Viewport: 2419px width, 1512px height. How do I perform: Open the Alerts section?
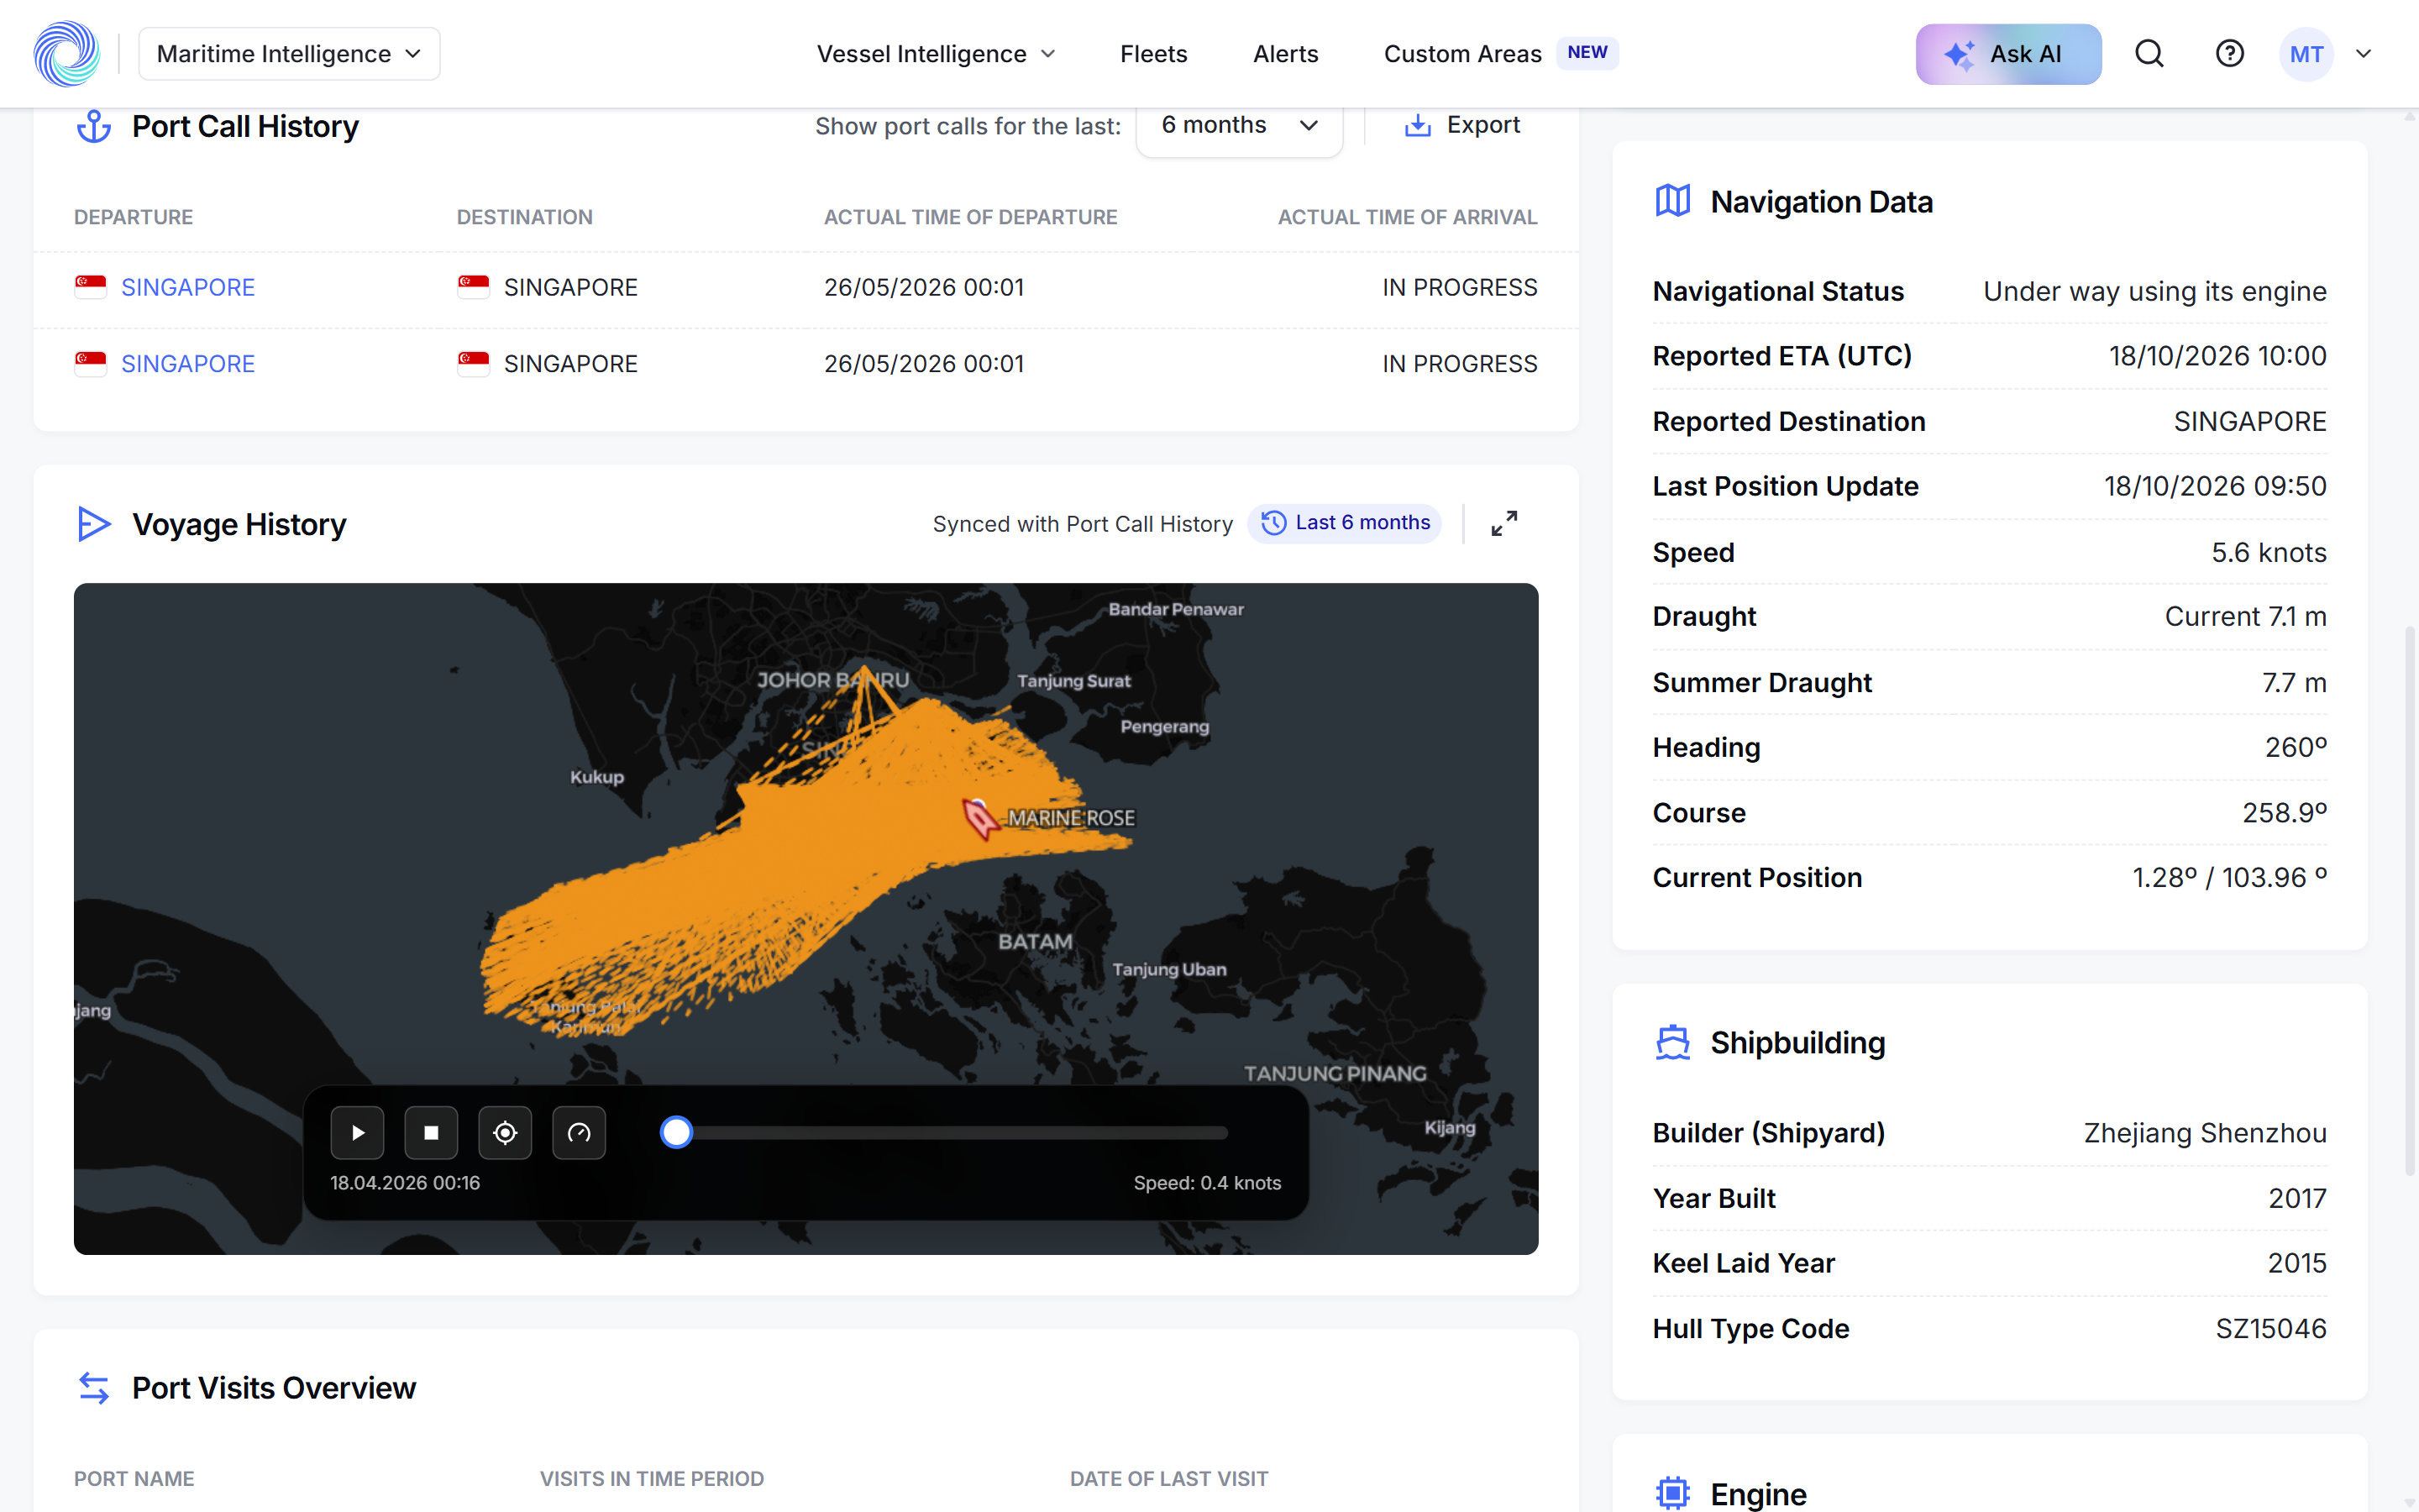pos(1285,54)
